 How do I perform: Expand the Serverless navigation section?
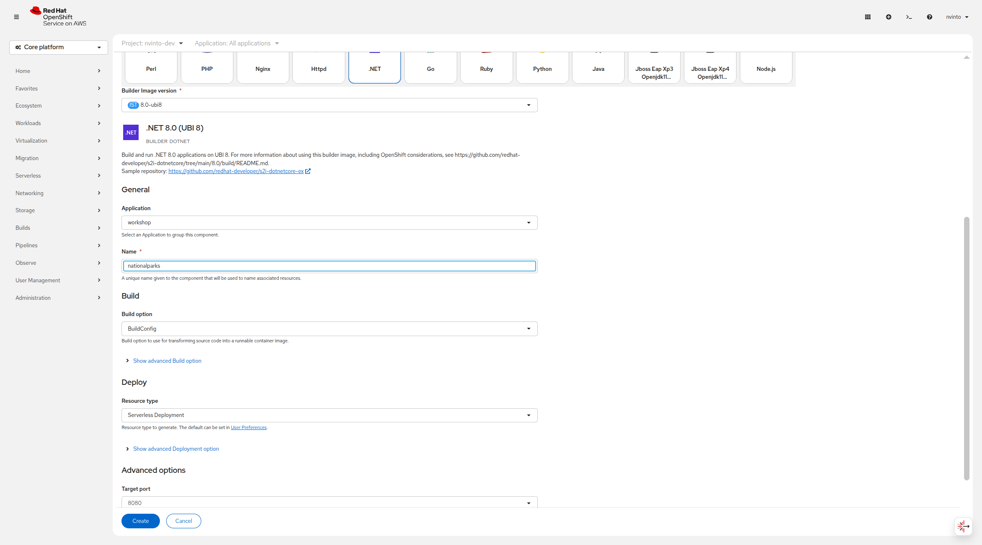pyautogui.click(x=58, y=176)
